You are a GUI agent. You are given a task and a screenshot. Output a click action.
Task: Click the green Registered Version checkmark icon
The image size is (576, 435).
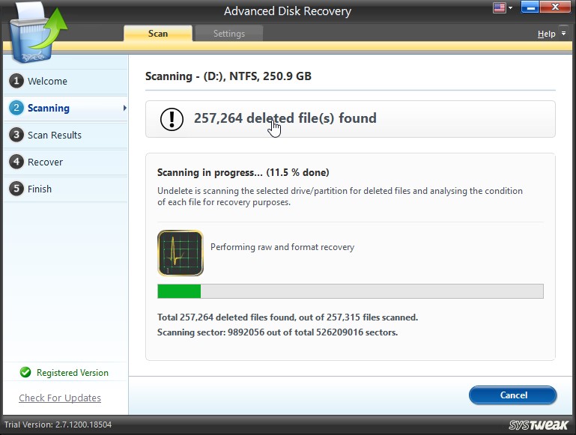coord(25,372)
